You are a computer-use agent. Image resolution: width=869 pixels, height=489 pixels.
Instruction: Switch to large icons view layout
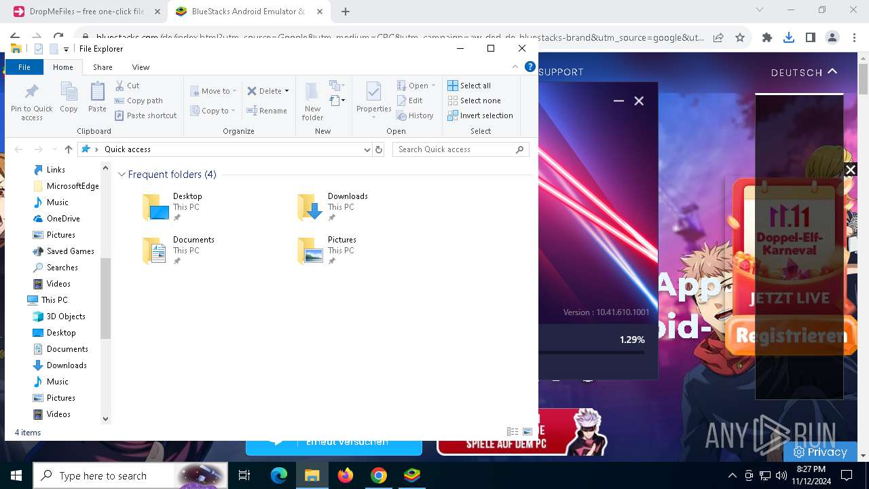[x=528, y=432]
